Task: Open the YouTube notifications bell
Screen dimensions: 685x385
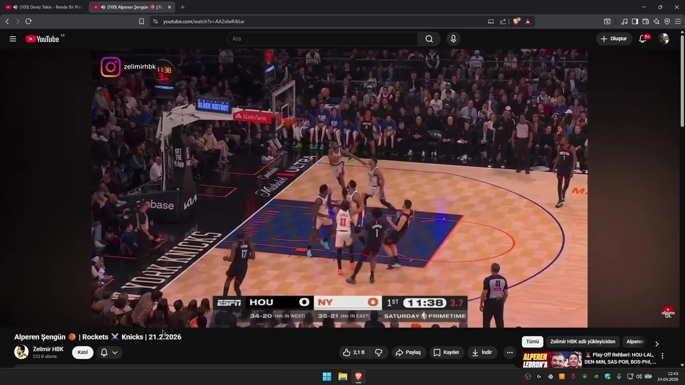Action: pyautogui.click(x=643, y=39)
